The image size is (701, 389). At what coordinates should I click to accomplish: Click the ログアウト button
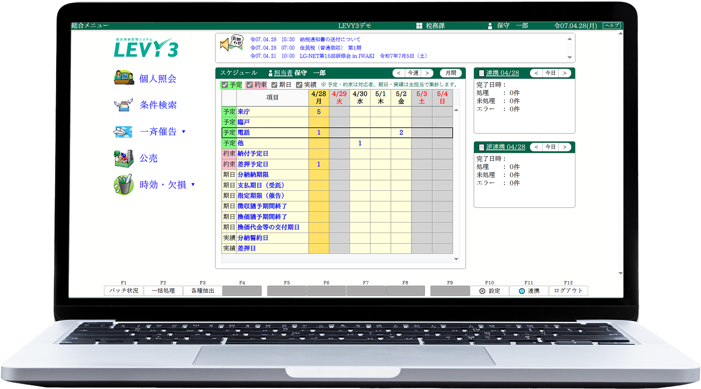coord(568,291)
